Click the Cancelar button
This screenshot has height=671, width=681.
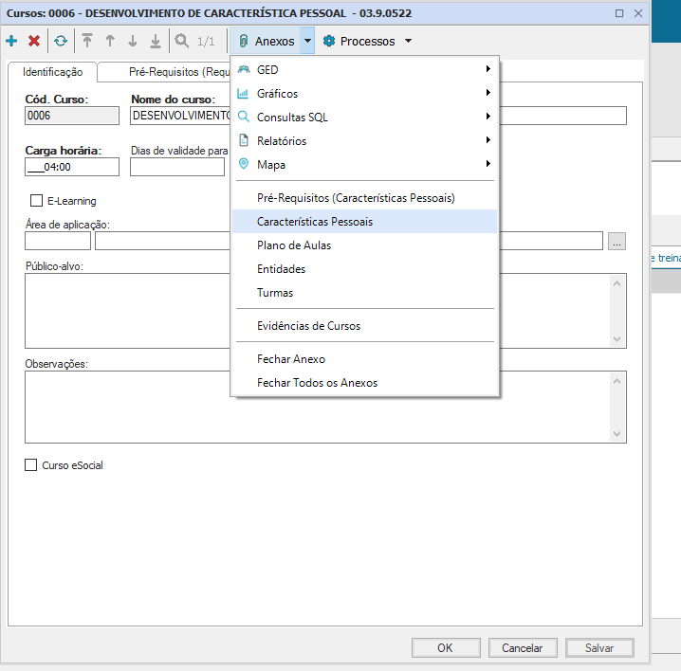click(x=522, y=648)
